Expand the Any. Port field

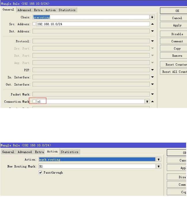(152, 62)
